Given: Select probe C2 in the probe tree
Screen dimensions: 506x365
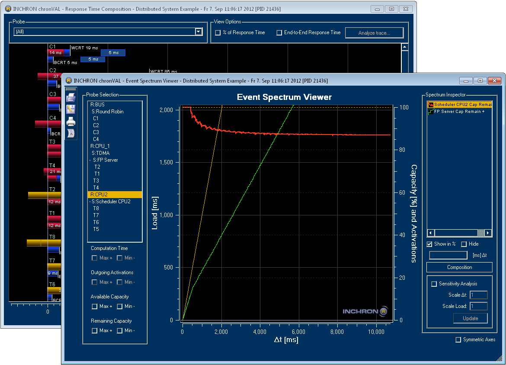Looking at the screenshot, I should [x=96, y=125].
